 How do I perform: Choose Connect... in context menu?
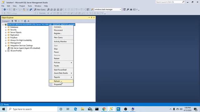tap(61, 27)
